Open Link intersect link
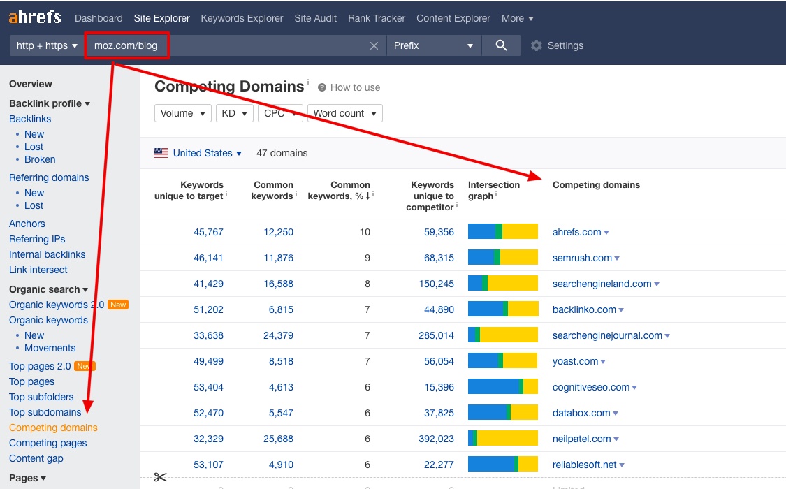This screenshot has width=786, height=489. click(x=38, y=270)
